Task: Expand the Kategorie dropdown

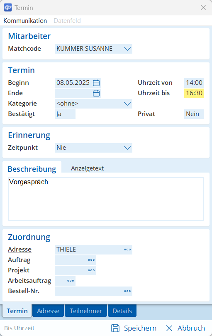Action: [127, 104]
